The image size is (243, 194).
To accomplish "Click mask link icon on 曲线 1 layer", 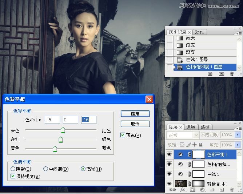I will (x=189, y=174).
